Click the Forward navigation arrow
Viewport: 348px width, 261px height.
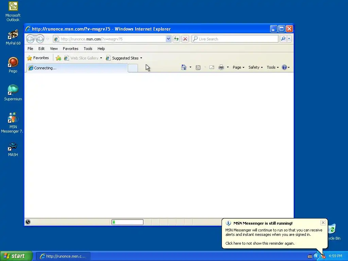point(40,39)
